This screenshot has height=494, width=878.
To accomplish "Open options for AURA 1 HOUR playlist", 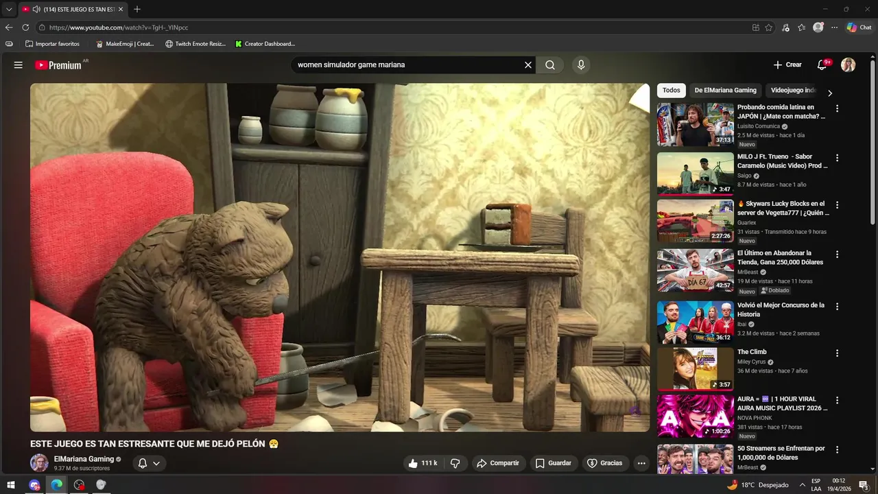I will click(x=837, y=400).
